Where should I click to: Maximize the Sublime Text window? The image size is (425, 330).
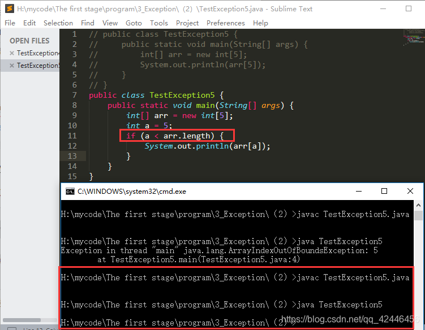(x=409, y=8)
